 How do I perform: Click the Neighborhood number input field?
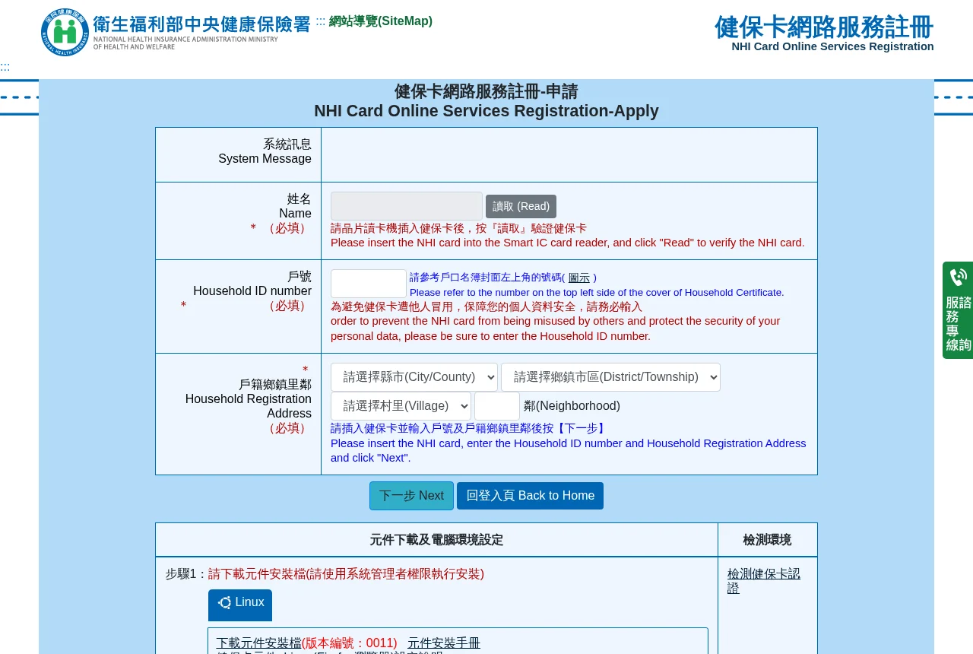click(497, 406)
